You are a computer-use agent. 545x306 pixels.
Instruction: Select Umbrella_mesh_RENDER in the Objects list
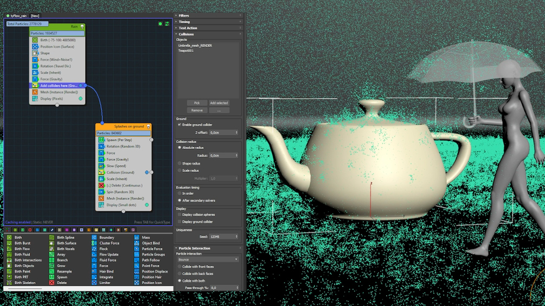point(195,46)
